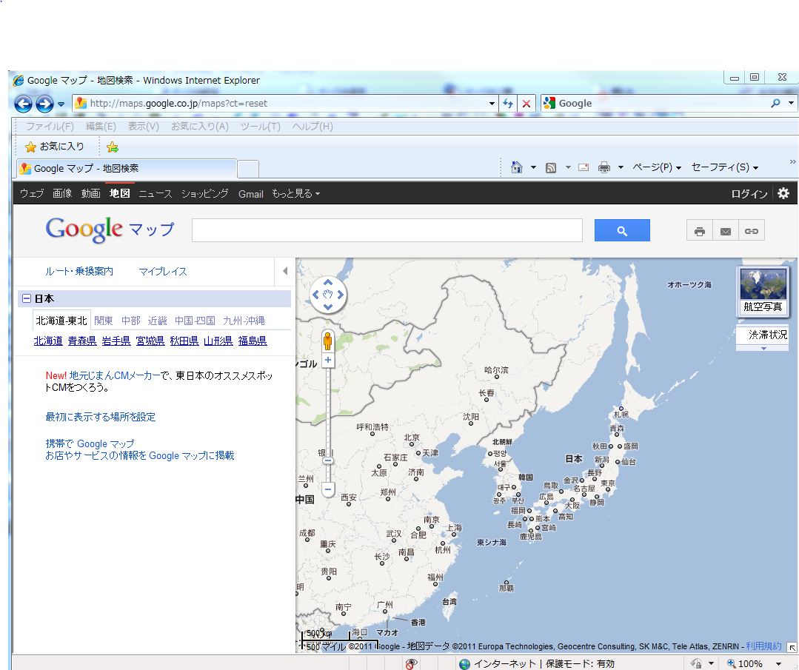Click the Stop loading red X icon
Image resolution: width=799 pixels, height=670 pixels.
click(526, 104)
